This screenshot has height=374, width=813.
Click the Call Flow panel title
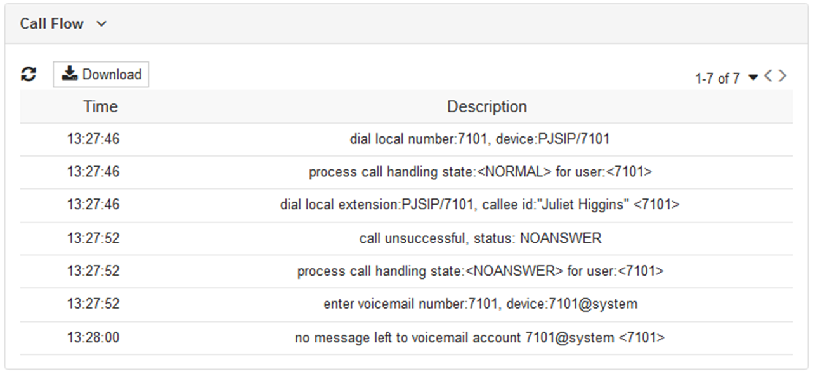point(51,24)
